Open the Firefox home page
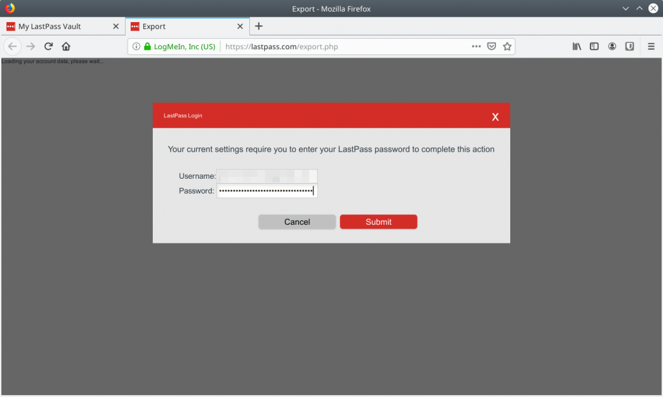 click(66, 47)
